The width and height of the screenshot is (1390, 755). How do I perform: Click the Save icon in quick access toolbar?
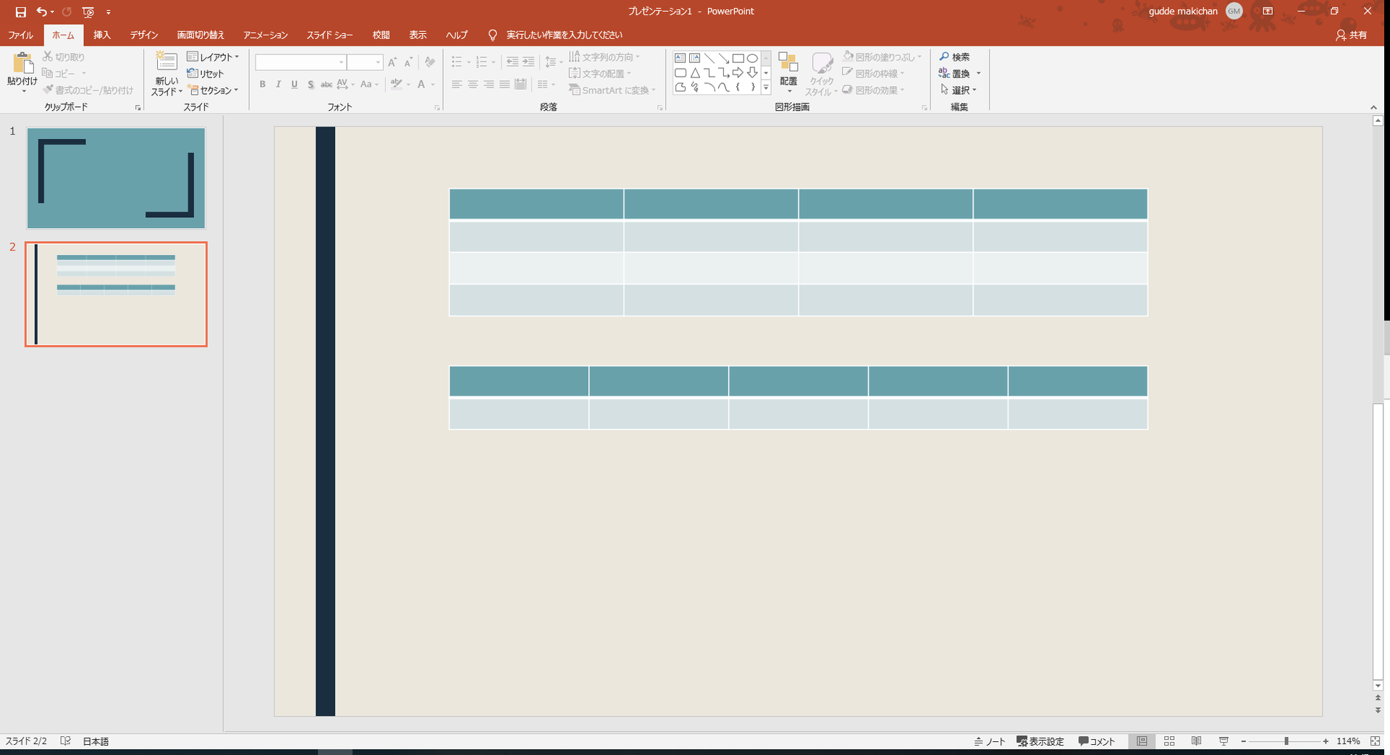pos(20,12)
